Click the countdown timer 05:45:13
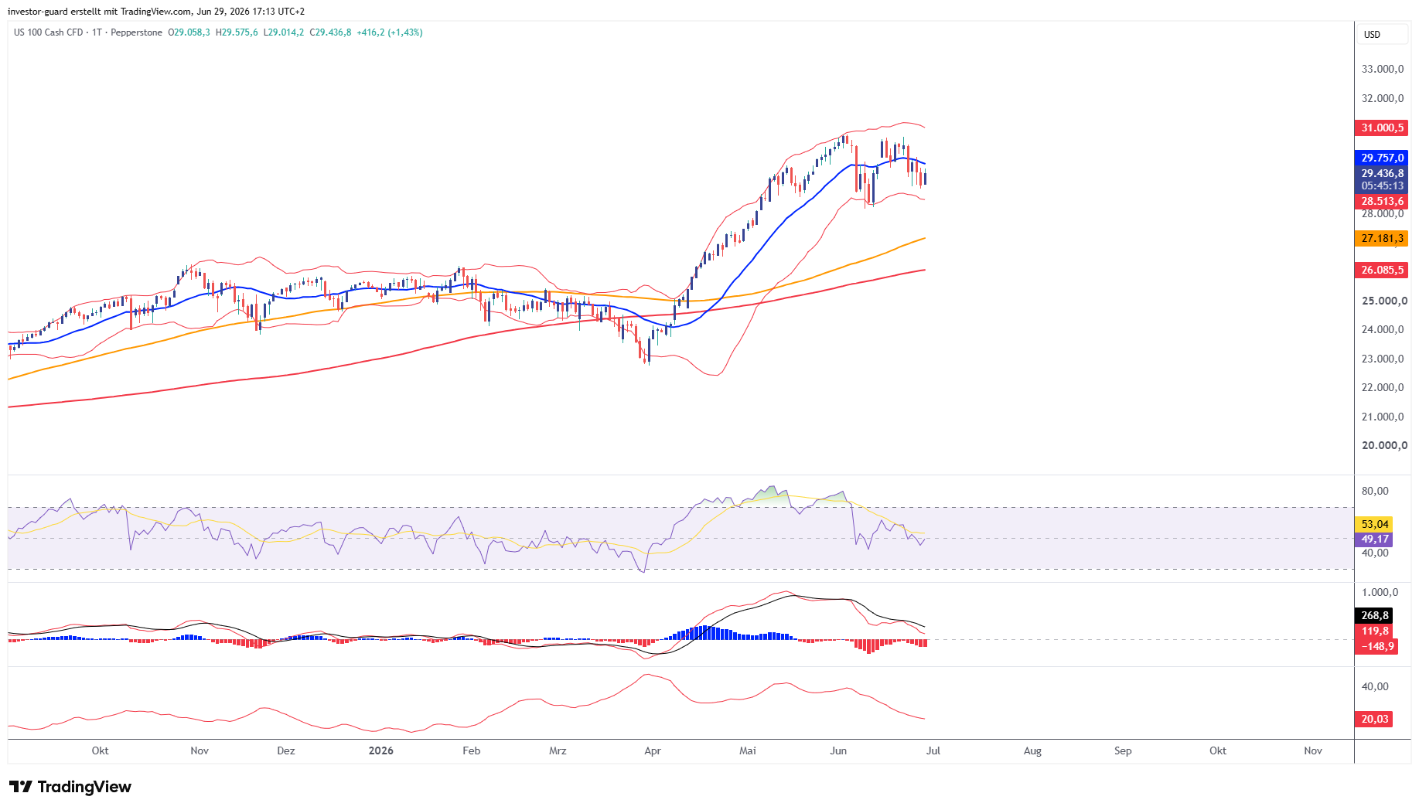The height and width of the screenshot is (810, 1419). click(1382, 186)
